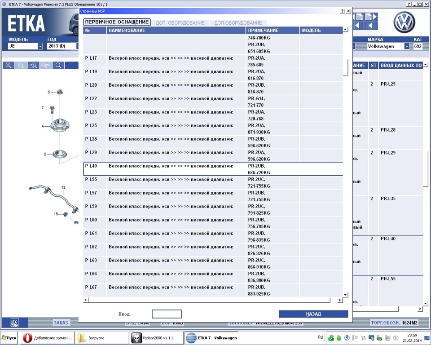The height and width of the screenshot is (345, 431).
Task: Click left arrow of dialog horizontal scrollbar
Action: tap(86, 300)
